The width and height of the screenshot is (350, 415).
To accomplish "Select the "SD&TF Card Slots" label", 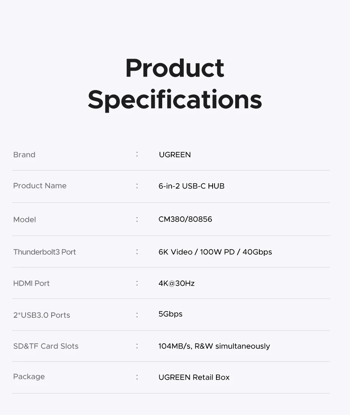I will pyautogui.click(x=46, y=346).
